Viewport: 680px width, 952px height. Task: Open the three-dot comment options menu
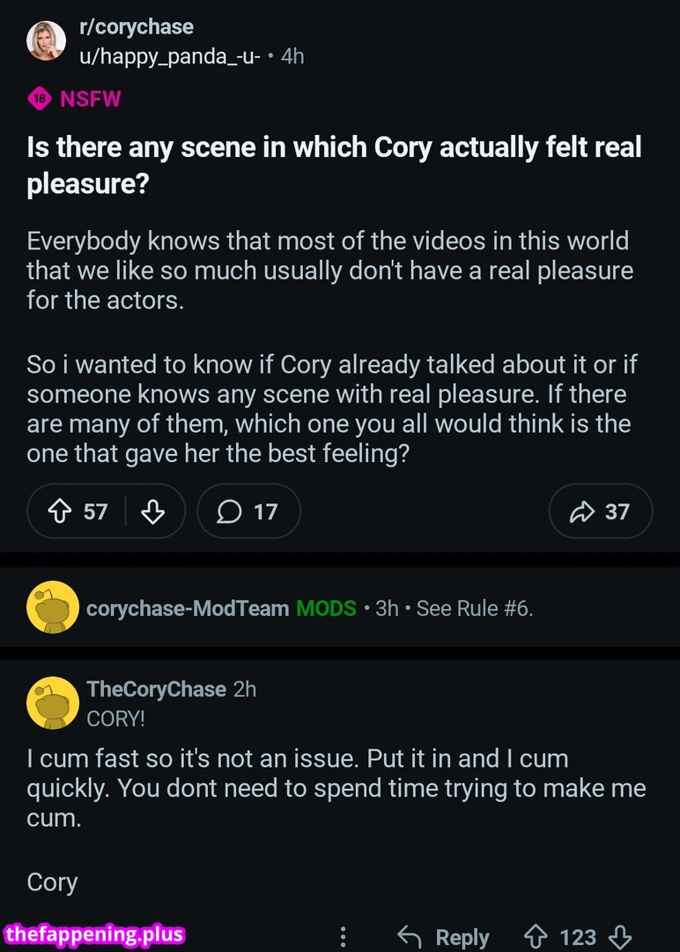pyautogui.click(x=344, y=936)
